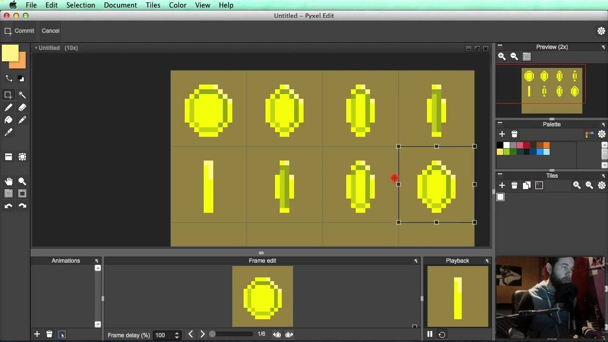
Task: Select the Color picker eyedropper tool
Action: click(x=8, y=132)
